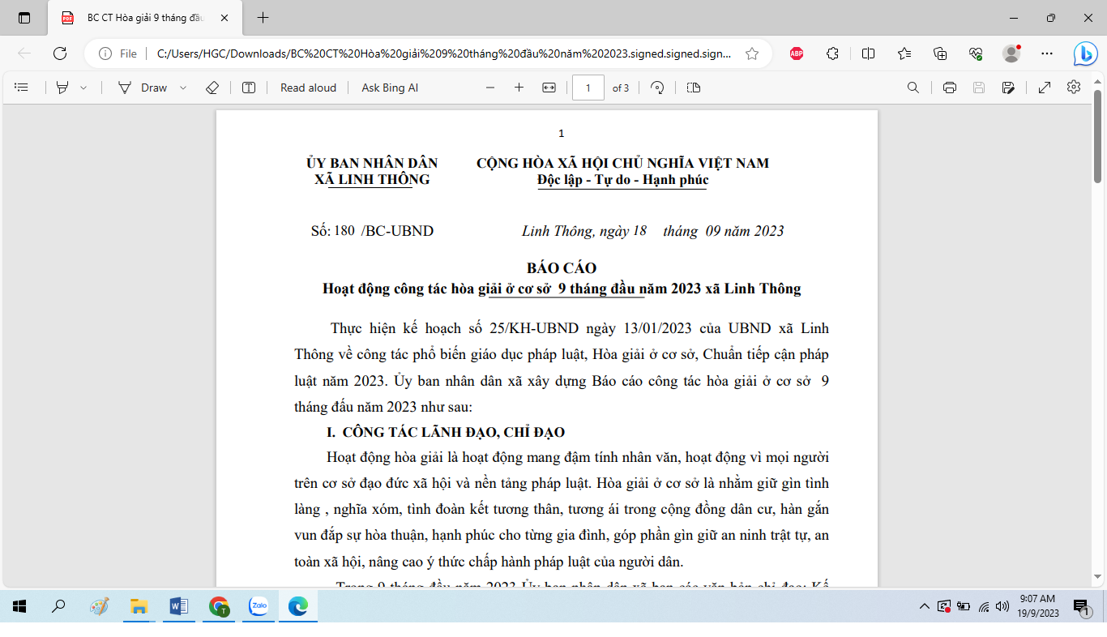
Task: Expand highlight color options dropdown
Action: (83, 88)
